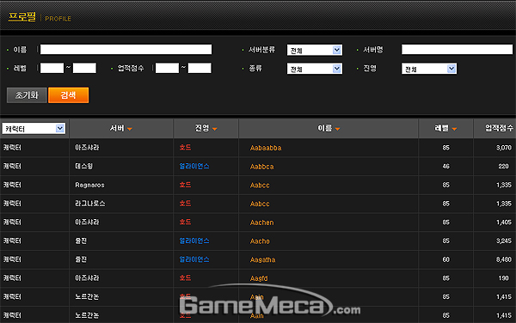
Task: Open the Aacho character link
Action: (x=260, y=241)
